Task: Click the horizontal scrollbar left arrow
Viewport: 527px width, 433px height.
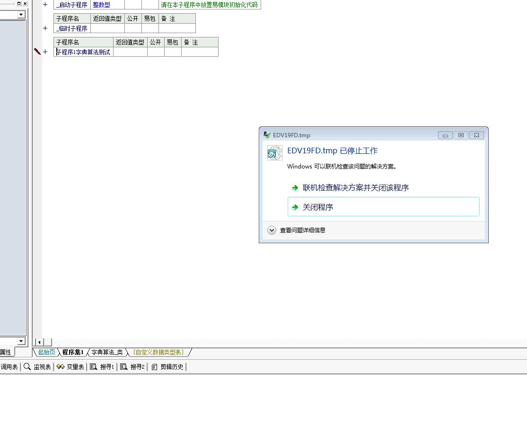Action: coord(39,342)
